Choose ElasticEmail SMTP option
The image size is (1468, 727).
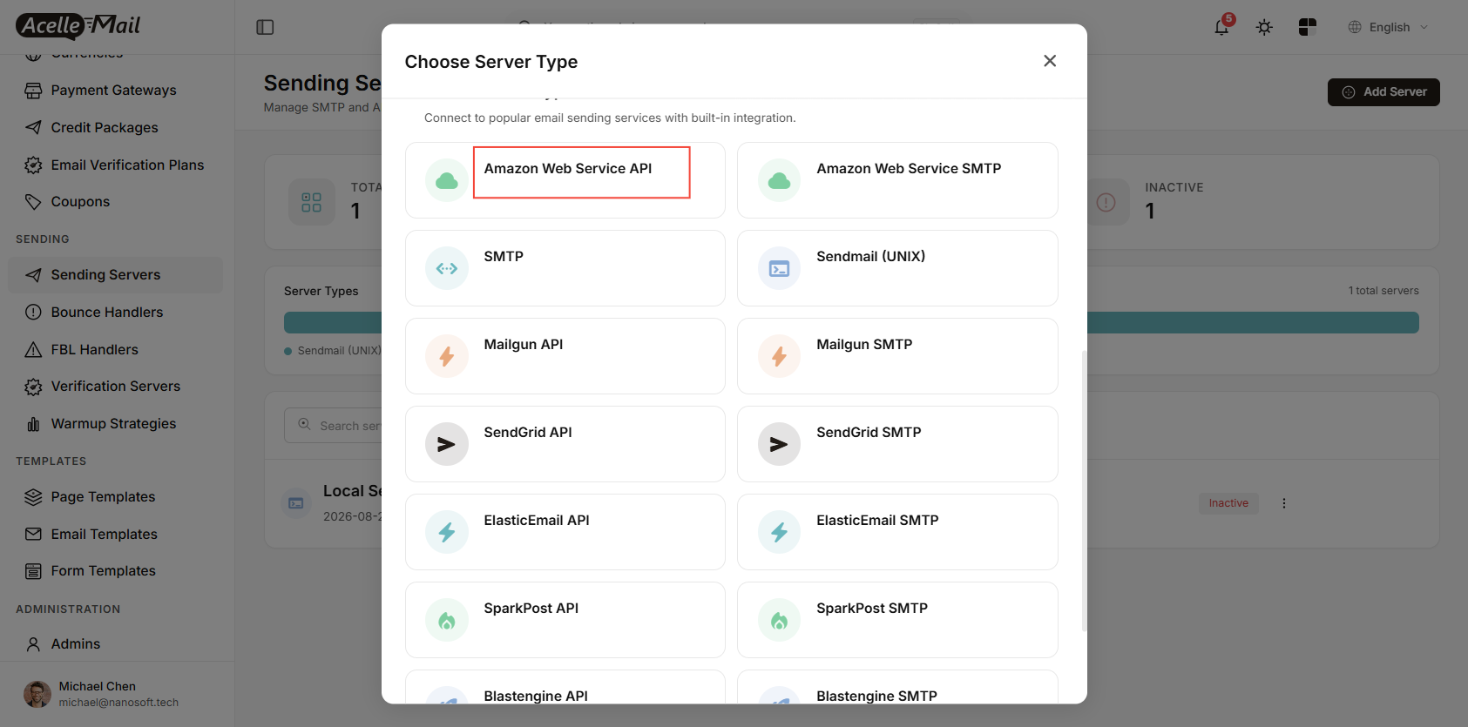tap(897, 532)
